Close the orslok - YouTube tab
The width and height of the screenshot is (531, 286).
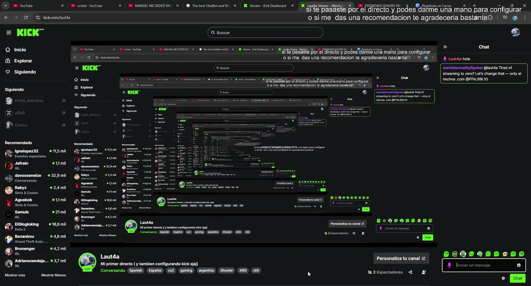pyautogui.click(x=120, y=6)
